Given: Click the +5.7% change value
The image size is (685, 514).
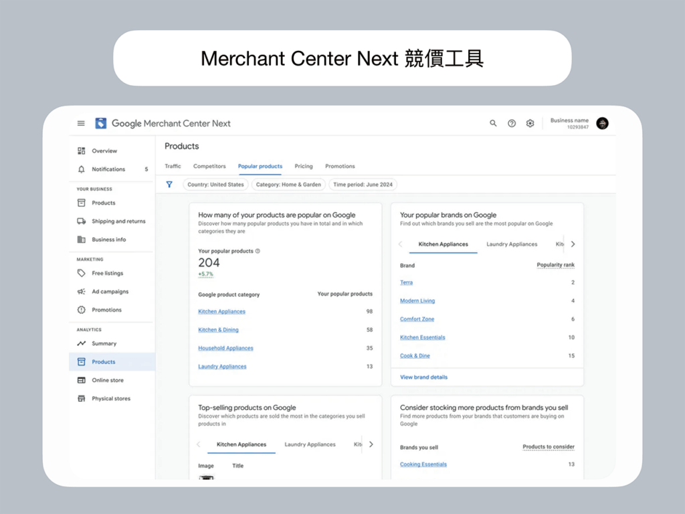Looking at the screenshot, I should click(x=206, y=274).
